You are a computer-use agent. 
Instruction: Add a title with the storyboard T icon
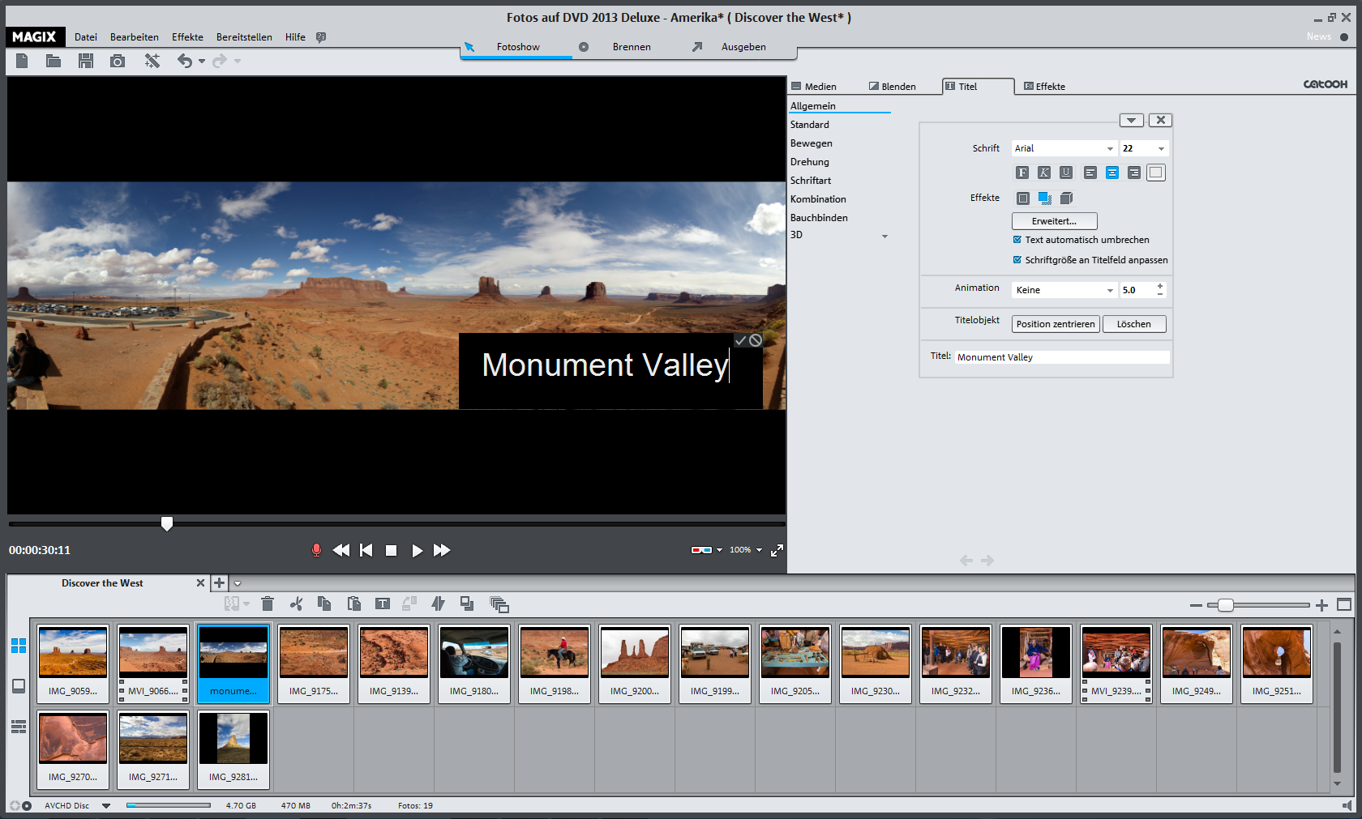click(383, 604)
